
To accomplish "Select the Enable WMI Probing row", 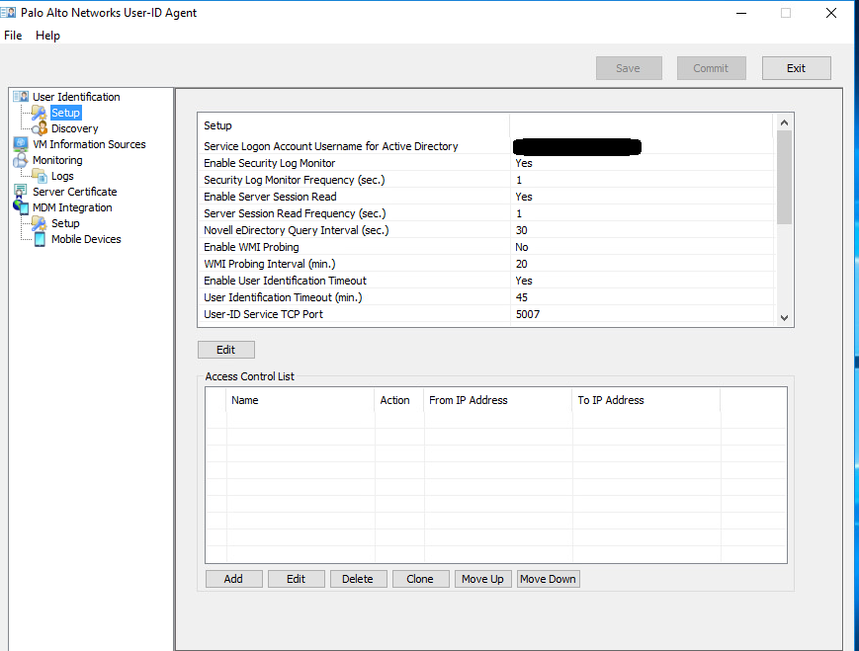I will pos(486,247).
